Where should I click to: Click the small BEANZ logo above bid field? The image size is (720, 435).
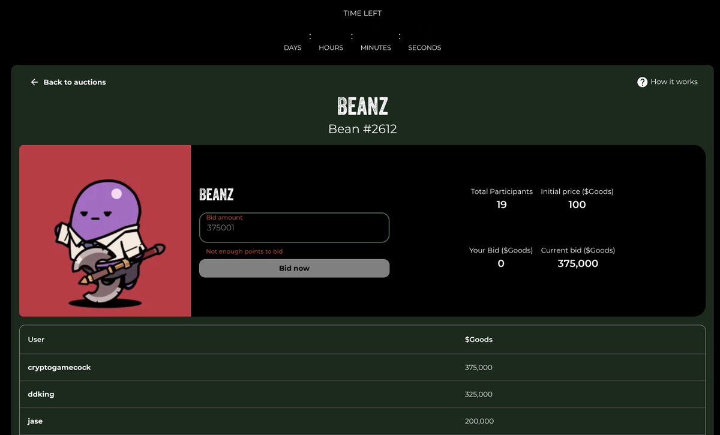(216, 194)
